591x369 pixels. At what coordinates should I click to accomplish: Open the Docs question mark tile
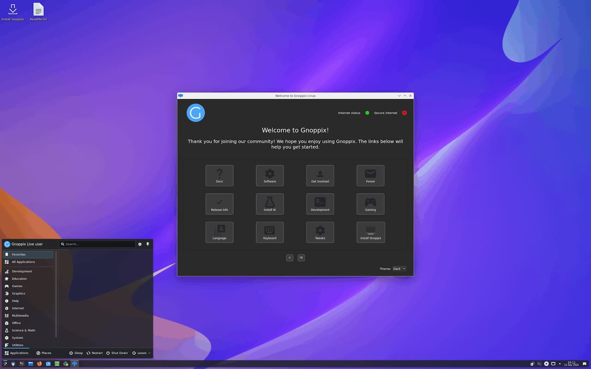coord(219,175)
